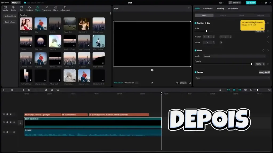This screenshot has width=273, height=153.
Task: Open the Transitions panel
Action: [x=47, y=8]
